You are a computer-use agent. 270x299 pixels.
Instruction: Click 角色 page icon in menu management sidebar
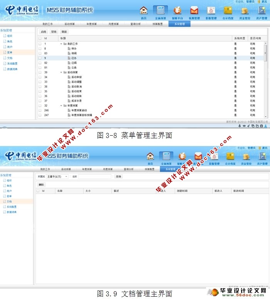click(5, 41)
